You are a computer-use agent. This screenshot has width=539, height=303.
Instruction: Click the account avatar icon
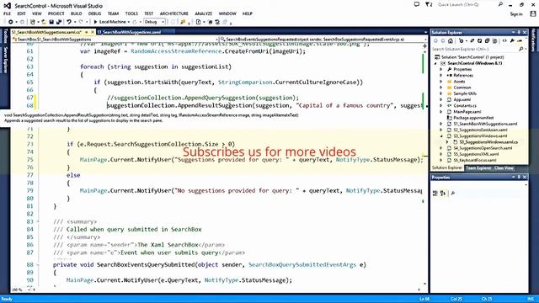pos(533,13)
